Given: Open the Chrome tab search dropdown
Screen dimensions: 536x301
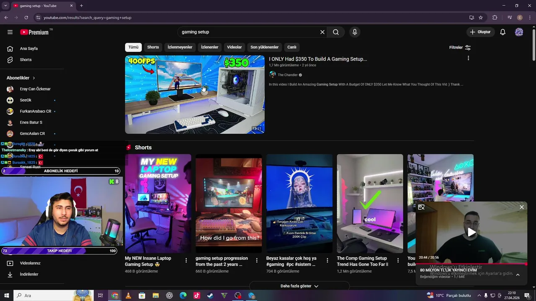Looking at the screenshot, I should (6, 6).
